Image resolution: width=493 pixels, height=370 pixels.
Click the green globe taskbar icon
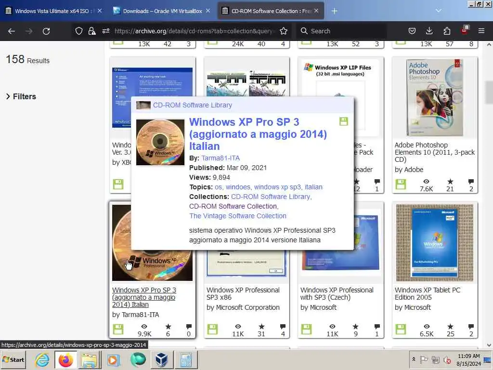click(138, 360)
